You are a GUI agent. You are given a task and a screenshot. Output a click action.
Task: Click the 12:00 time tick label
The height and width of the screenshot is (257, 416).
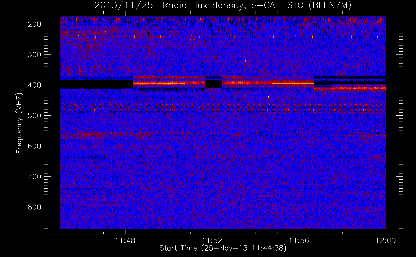[x=386, y=241]
